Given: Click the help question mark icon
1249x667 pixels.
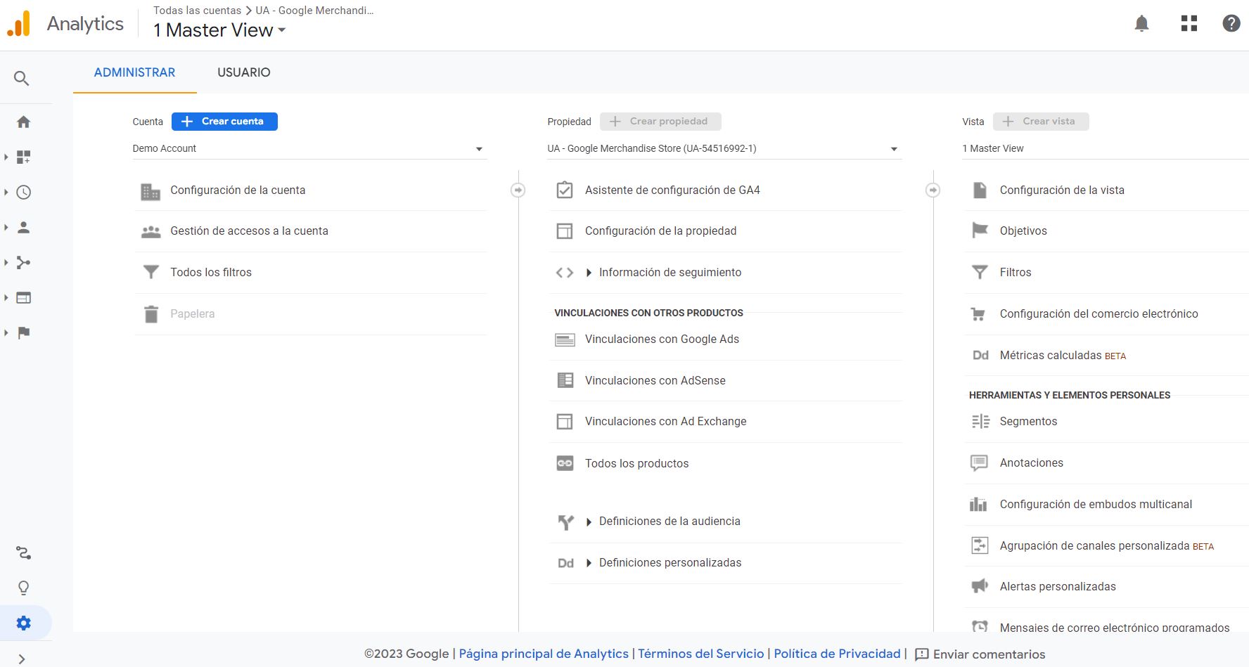Looking at the screenshot, I should pyautogui.click(x=1231, y=24).
